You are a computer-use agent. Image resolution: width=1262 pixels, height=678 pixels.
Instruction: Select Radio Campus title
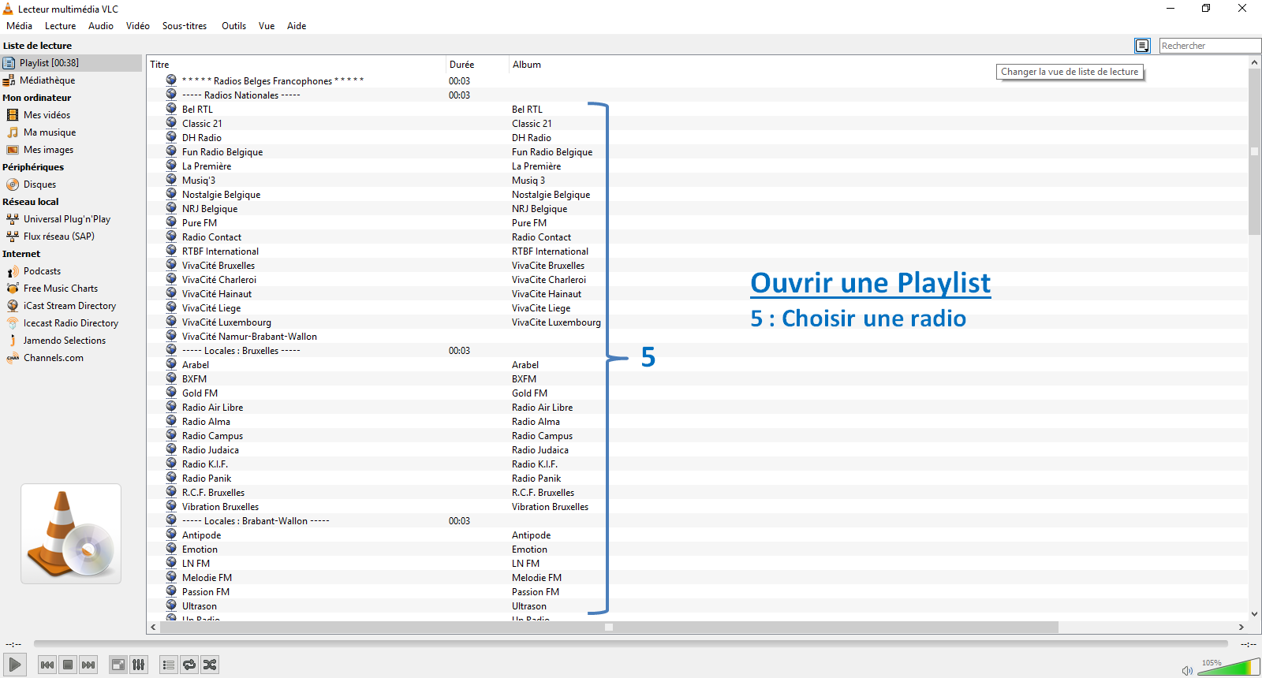pos(212,436)
